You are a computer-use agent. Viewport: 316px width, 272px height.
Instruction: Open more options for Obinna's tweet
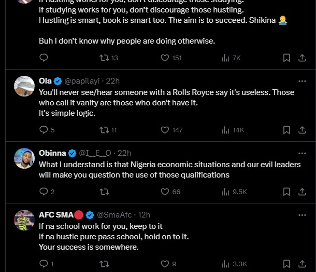302,153
